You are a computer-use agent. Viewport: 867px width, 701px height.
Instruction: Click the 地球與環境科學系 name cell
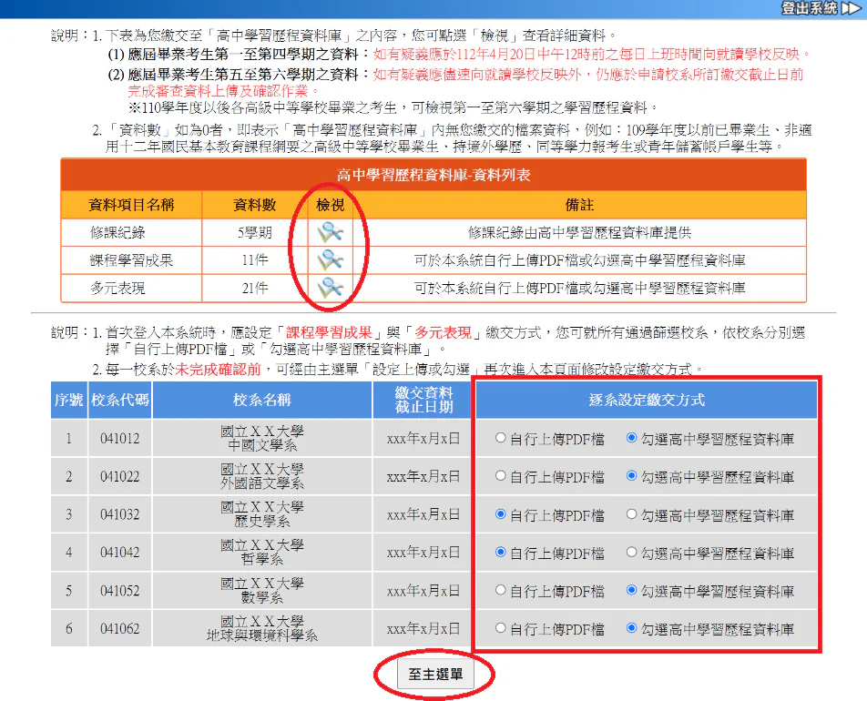point(262,628)
